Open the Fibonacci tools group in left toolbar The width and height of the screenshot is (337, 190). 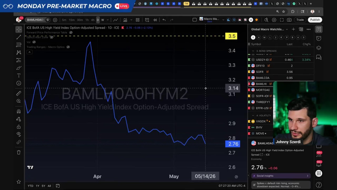[x=19, y=45]
